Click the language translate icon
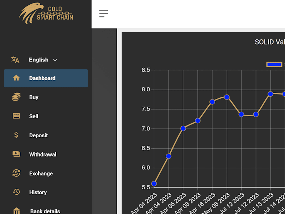Viewport: 285px width, 214px height. [15, 60]
